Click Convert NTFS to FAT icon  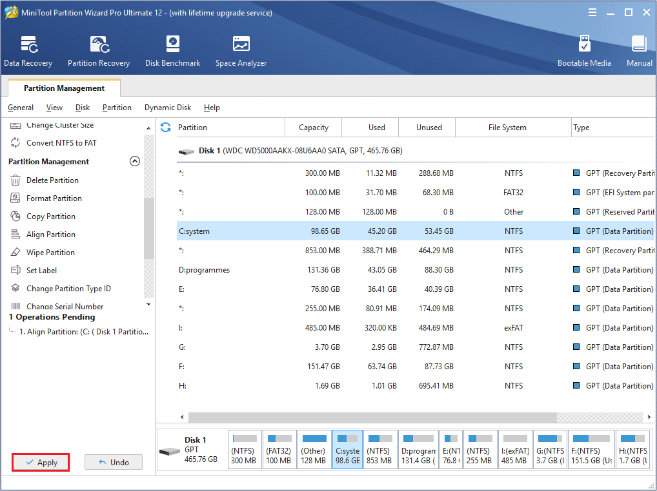point(15,142)
